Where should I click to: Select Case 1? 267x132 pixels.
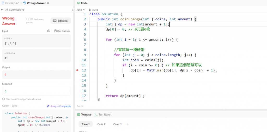[86, 124]
